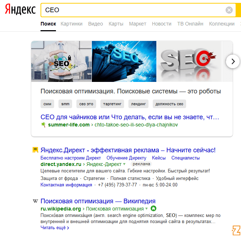This screenshot has width=241, height=236.
Task: Open the Обучение Директу sitelink
Action: click(x=126, y=158)
